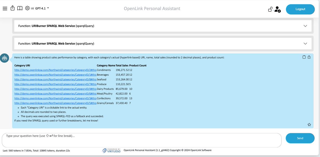Click the Send button
This screenshot has height=157, width=320.
pos(300,138)
